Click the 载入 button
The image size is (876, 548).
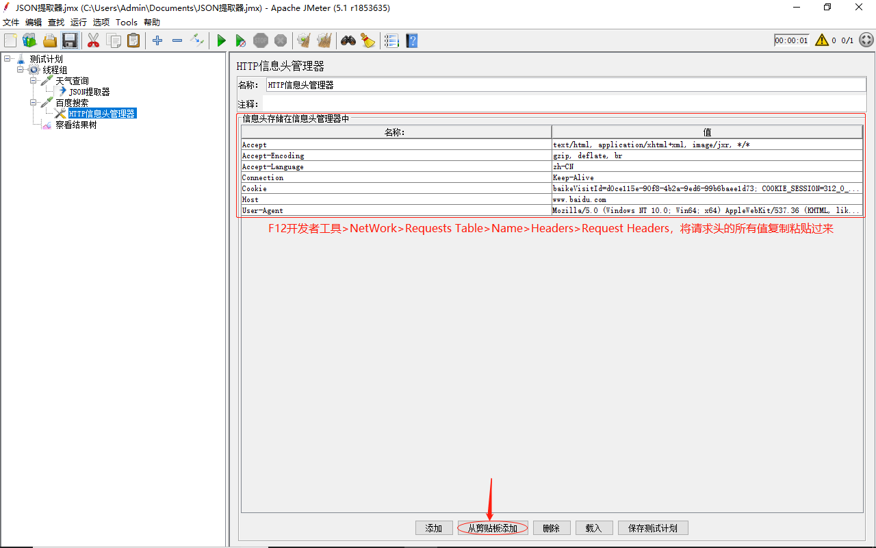(x=594, y=528)
